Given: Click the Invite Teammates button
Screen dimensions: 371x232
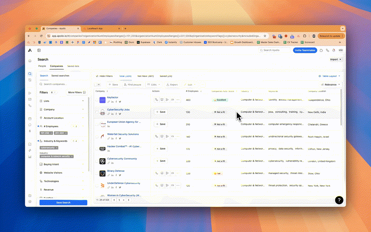Looking at the screenshot, I should [305, 50].
